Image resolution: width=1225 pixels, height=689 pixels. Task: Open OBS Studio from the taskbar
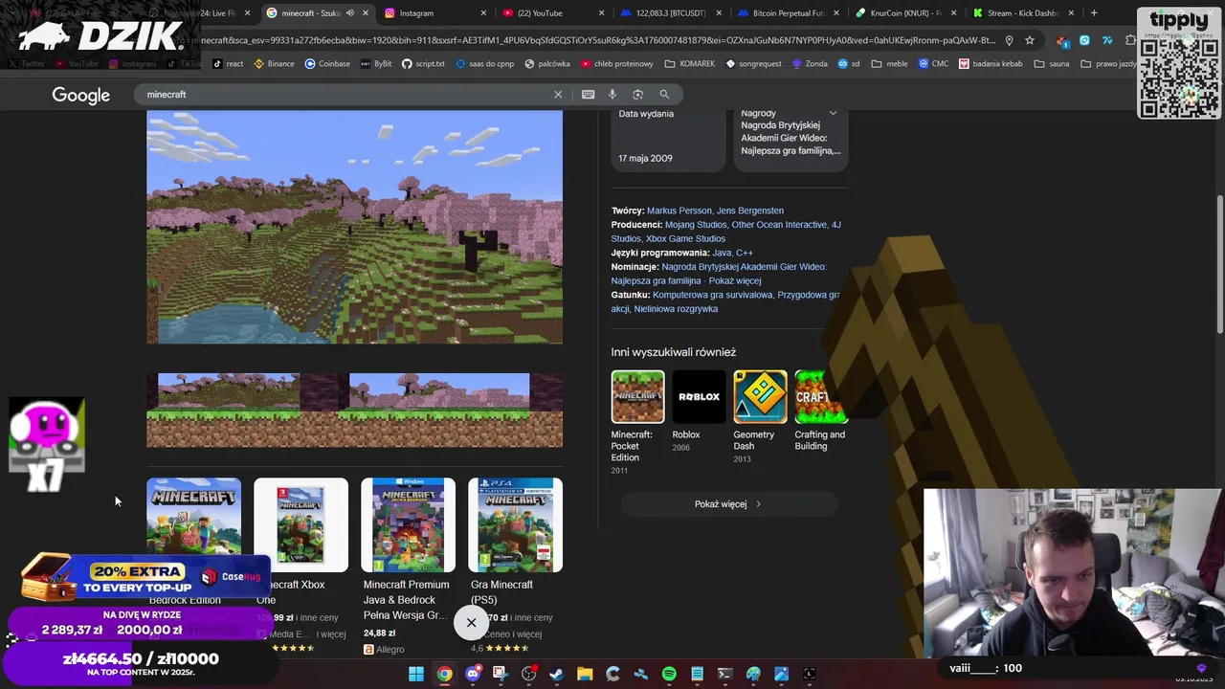point(528,674)
